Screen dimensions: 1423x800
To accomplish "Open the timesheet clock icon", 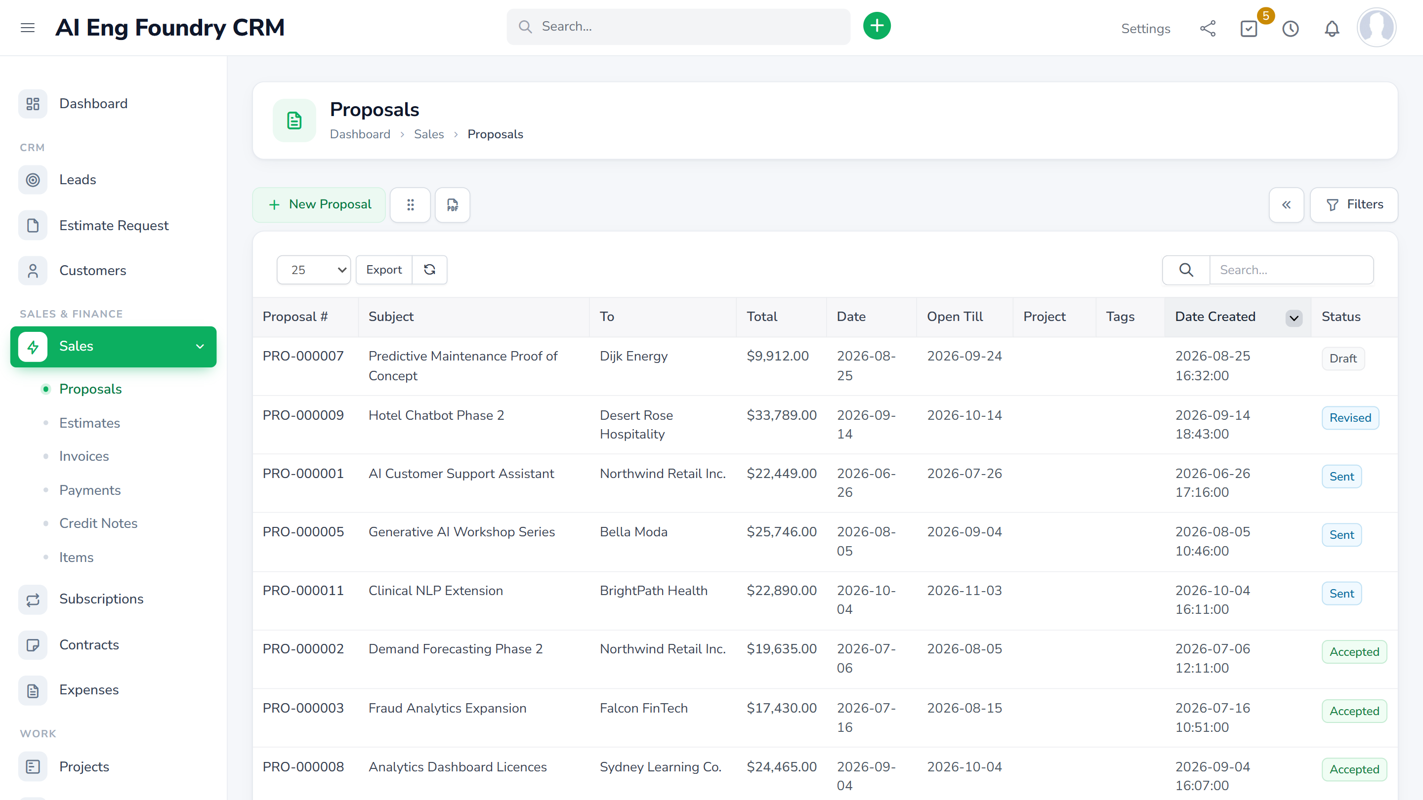I will click(x=1291, y=28).
